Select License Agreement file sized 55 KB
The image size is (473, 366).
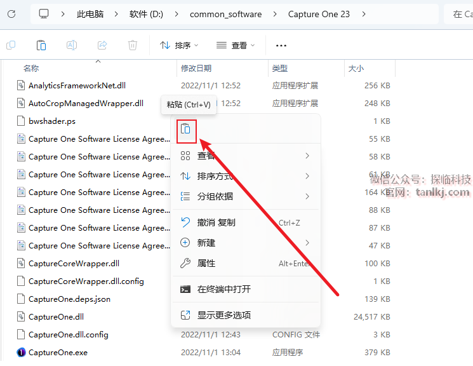coord(99,139)
